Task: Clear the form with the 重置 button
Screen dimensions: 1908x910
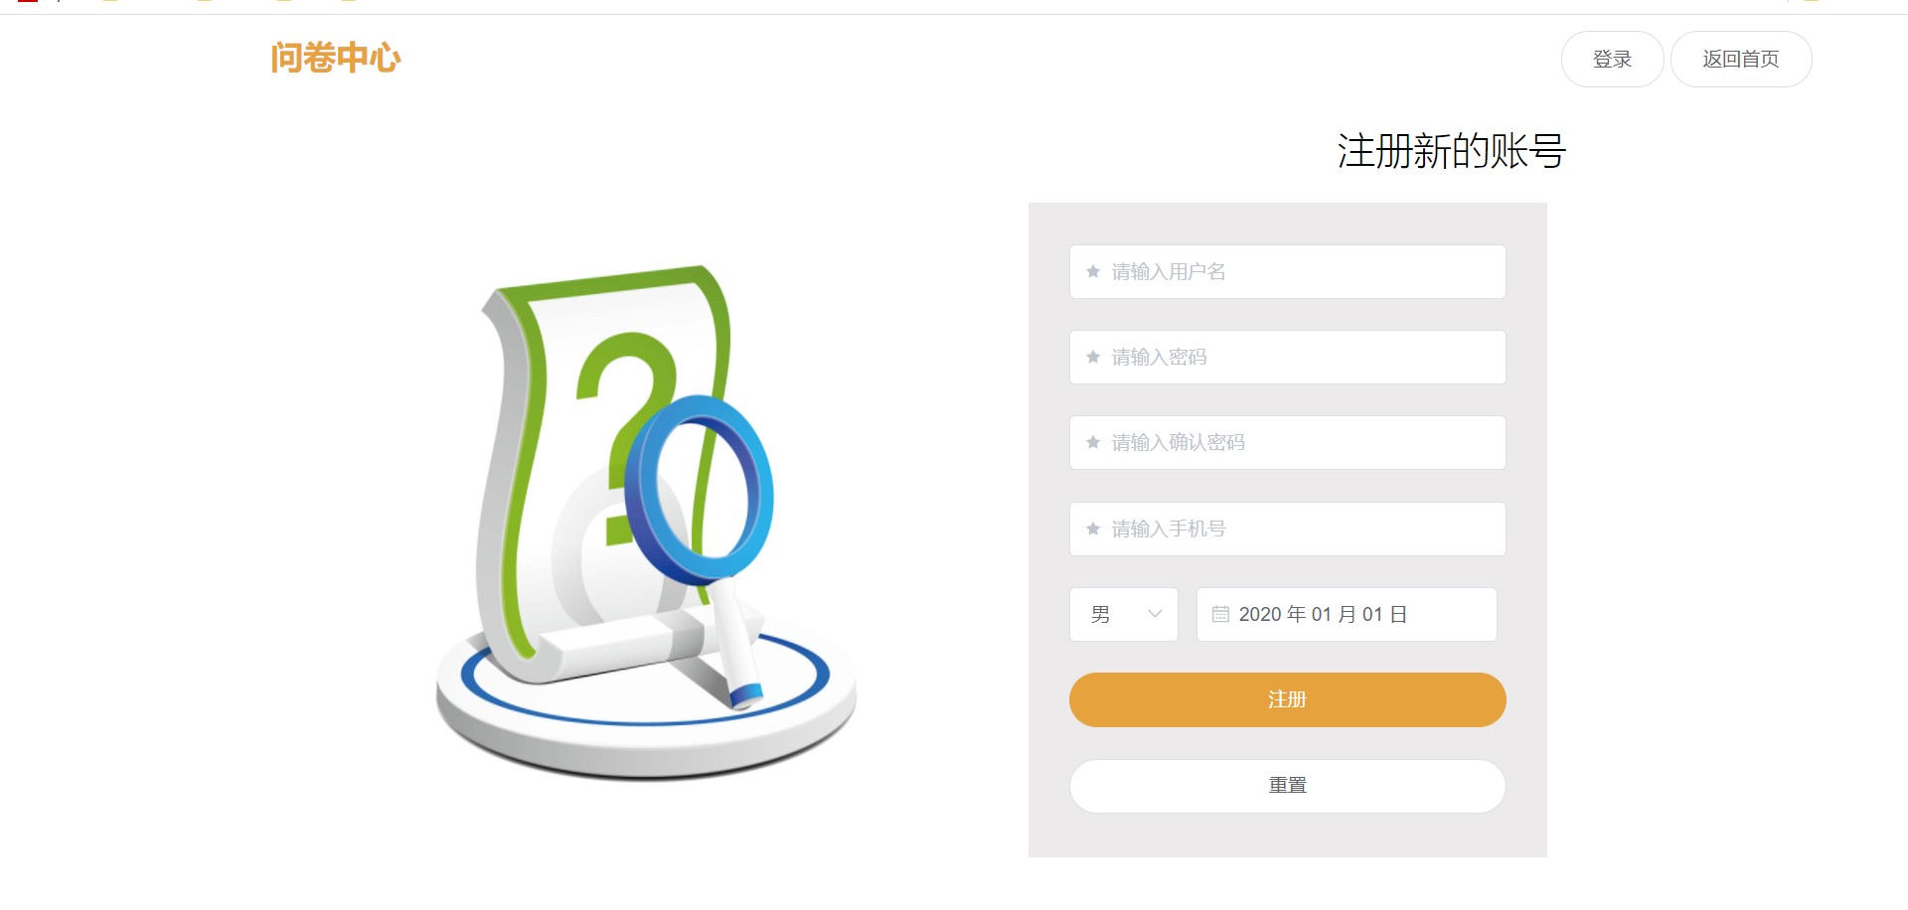Action: 1288,786
